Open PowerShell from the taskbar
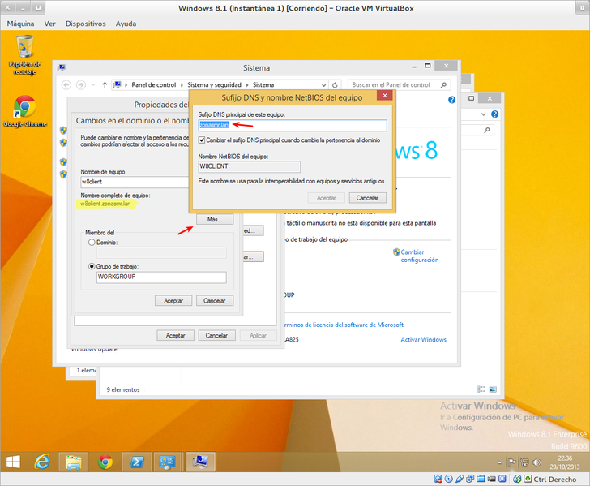Viewport: 590px width, 486px height. pyautogui.click(x=137, y=462)
